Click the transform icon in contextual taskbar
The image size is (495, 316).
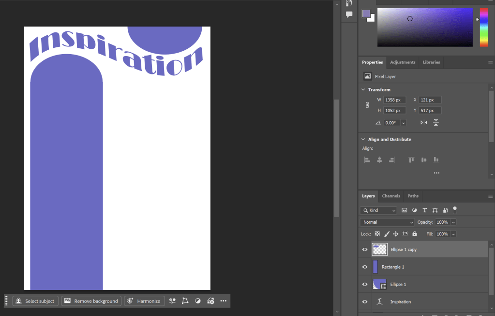point(185,301)
